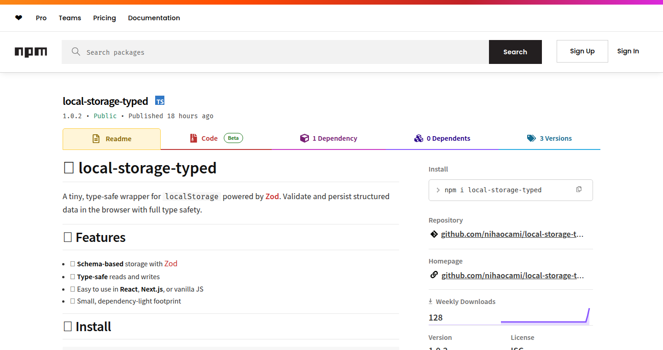663x350 pixels.
Task: Open the Repository GitHub link
Action: coord(512,234)
